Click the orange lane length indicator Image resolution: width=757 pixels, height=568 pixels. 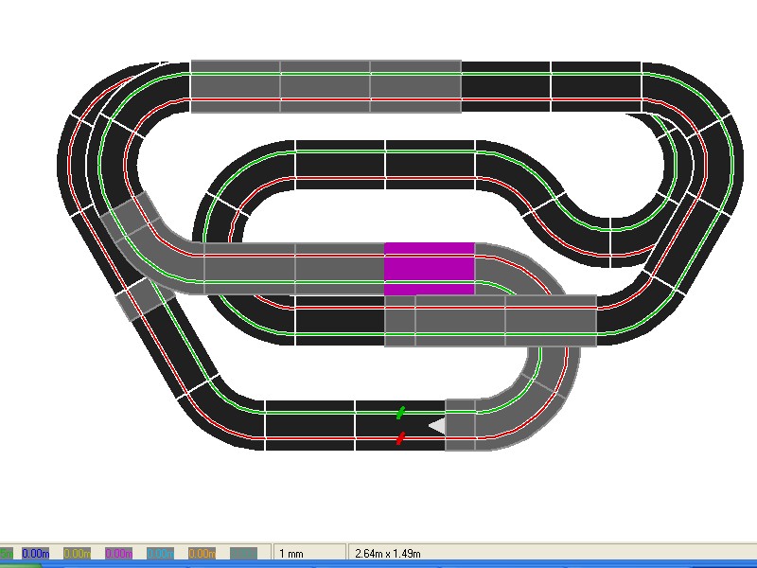202,553
